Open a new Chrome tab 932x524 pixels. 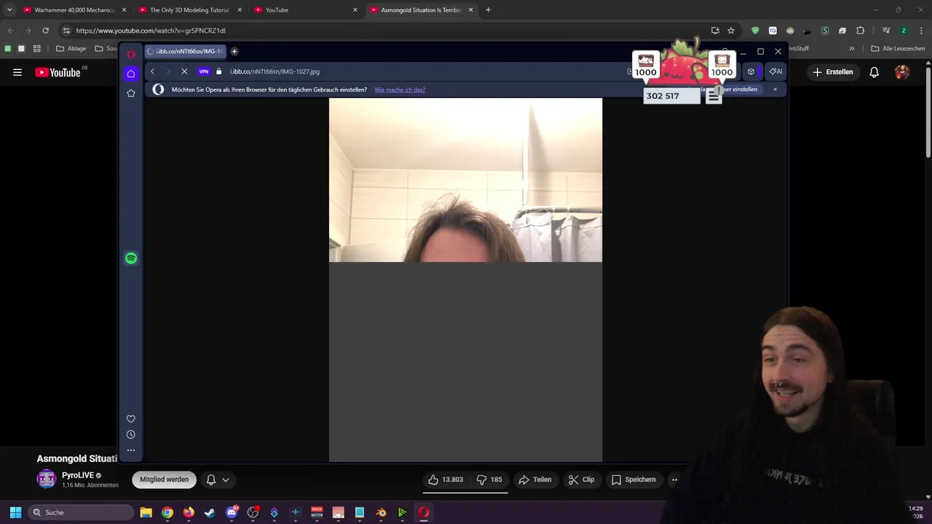tap(488, 10)
